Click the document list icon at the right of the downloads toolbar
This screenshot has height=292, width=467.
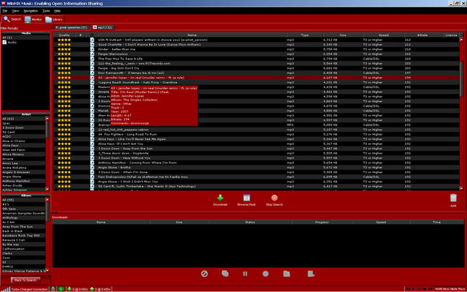point(311,273)
